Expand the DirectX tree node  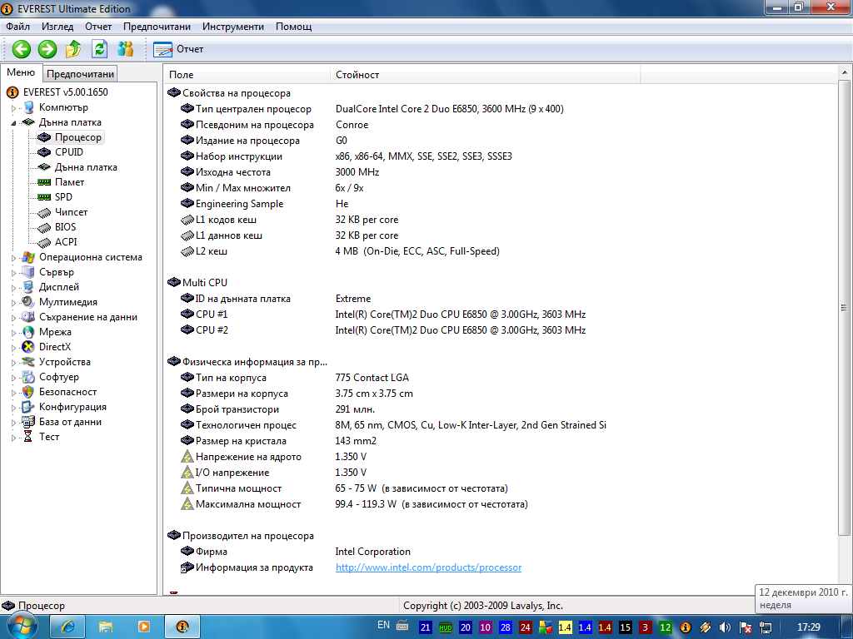(13, 347)
